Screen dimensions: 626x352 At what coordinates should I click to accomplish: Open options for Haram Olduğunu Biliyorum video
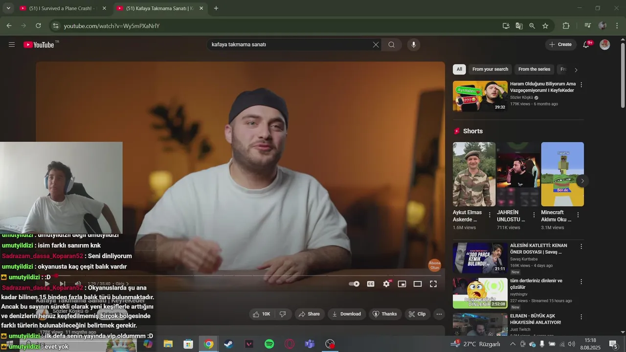pyautogui.click(x=581, y=85)
